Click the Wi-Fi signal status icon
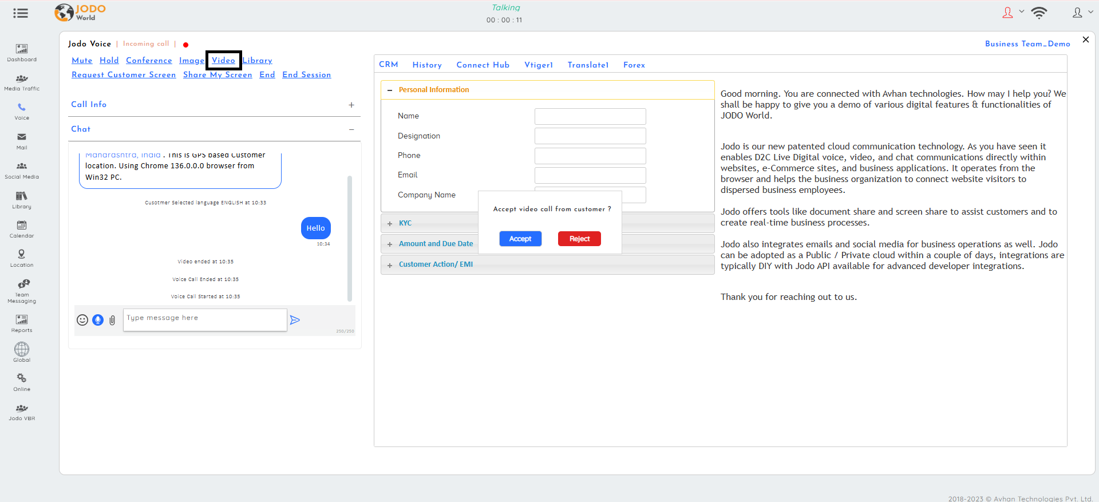Image resolution: width=1099 pixels, height=502 pixels. click(x=1039, y=13)
